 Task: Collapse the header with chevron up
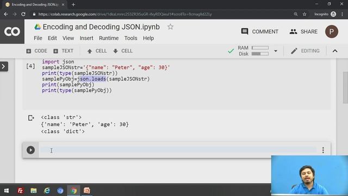pos(335,51)
